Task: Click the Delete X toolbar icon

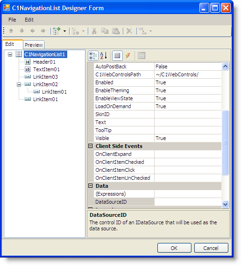Action: (129, 31)
